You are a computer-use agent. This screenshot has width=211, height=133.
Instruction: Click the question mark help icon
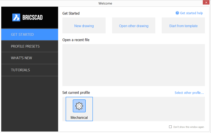177,13
